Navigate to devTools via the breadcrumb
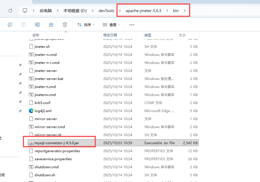Image resolution: width=260 pixels, height=182 pixels. pyautogui.click(x=106, y=10)
